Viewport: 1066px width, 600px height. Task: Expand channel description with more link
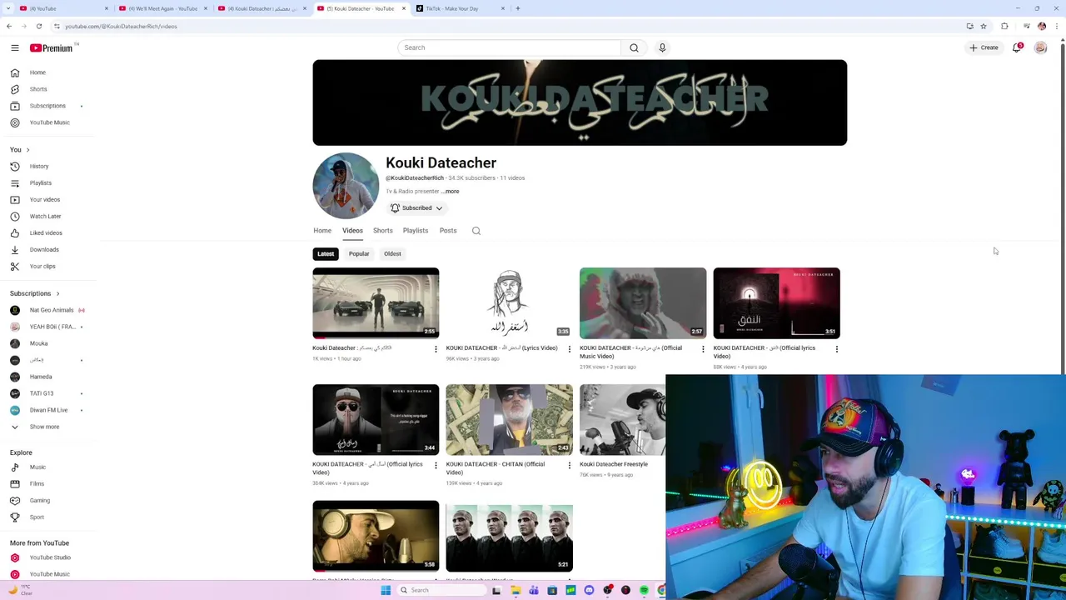click(451, 192)
